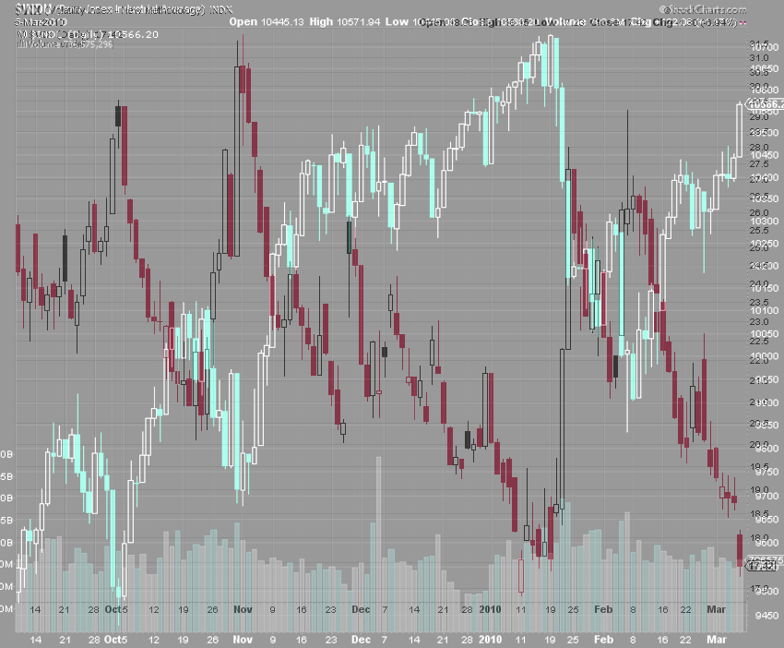Click the tallest December volume spike bar
Viewport: 784px width, 648px height.
(378, 543)
